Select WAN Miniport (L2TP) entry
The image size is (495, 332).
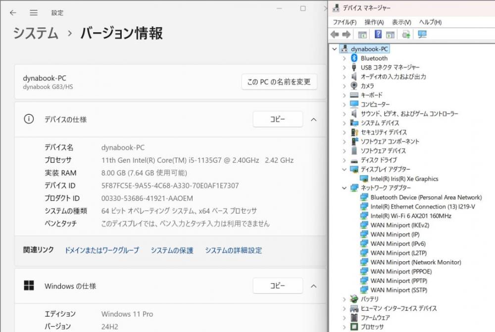398,253
